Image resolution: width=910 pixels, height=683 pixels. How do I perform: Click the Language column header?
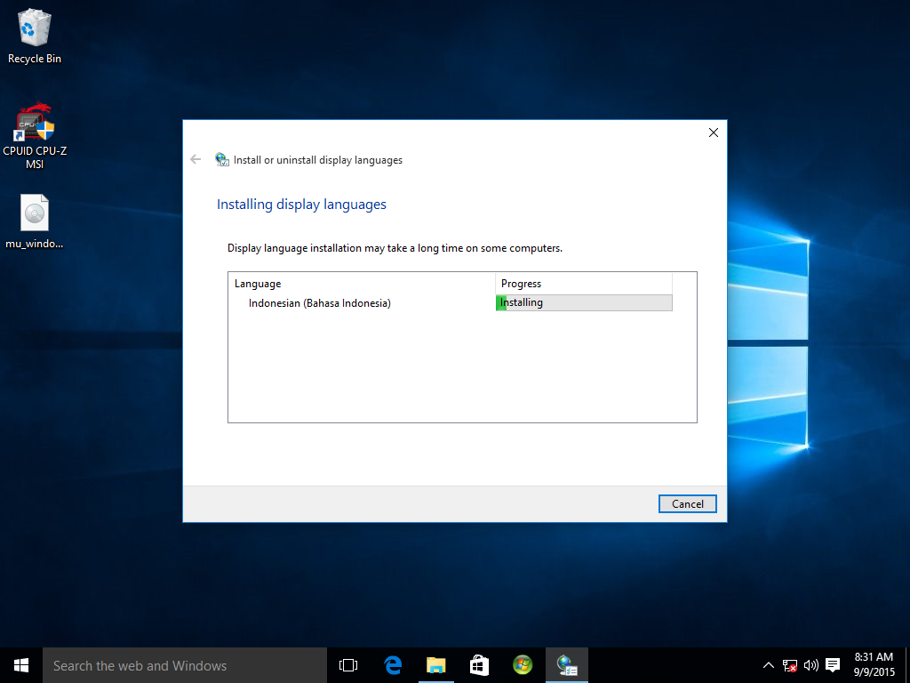(x=257, y=283)
